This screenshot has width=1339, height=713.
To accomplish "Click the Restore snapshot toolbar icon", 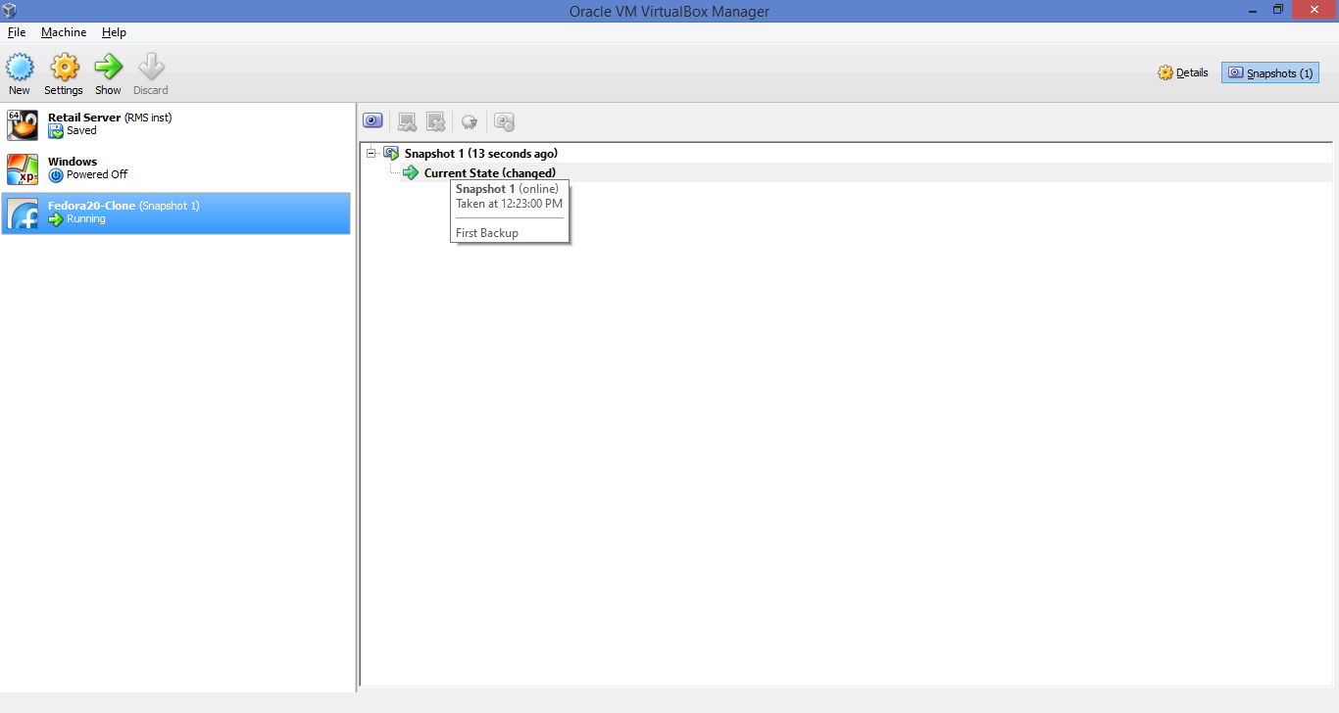I will coord(408,121).
